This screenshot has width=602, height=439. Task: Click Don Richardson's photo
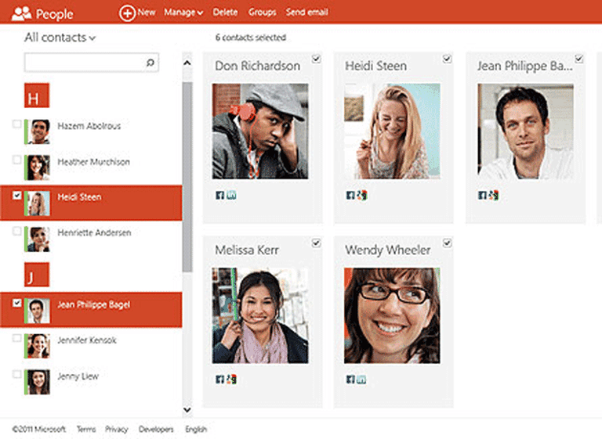(x=260, y=131)
